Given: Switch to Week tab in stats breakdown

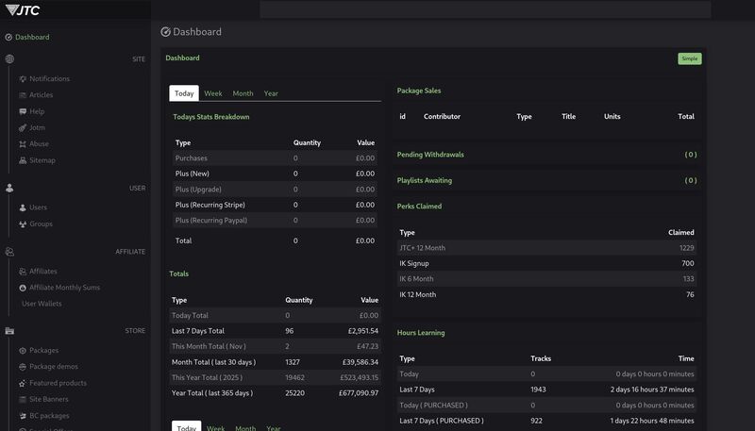Looking at the screenshot, I should click(x=213, y=93).
